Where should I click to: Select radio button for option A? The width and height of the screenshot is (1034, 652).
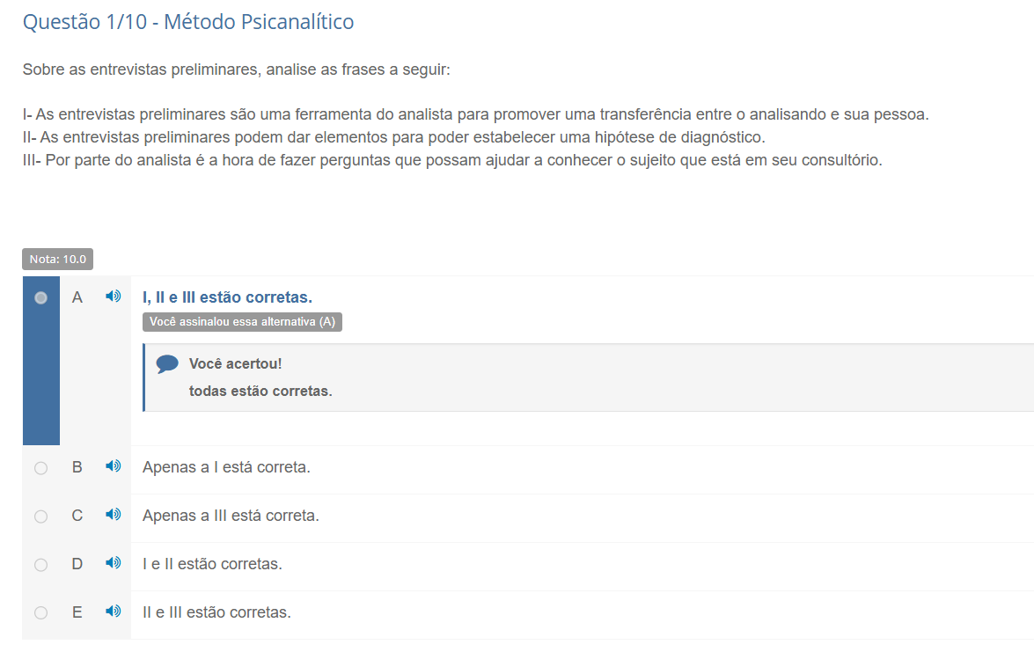40,298
